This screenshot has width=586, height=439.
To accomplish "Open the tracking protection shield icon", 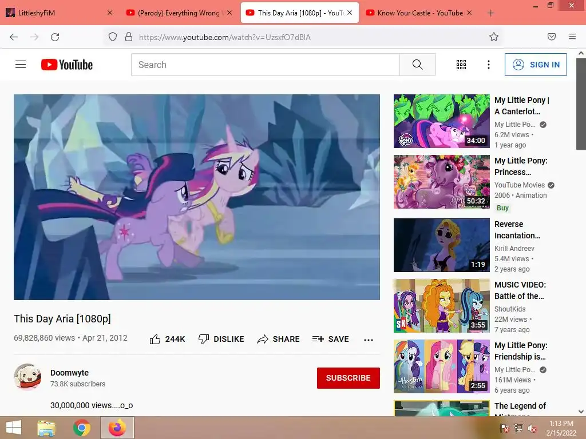I will 113,37.
